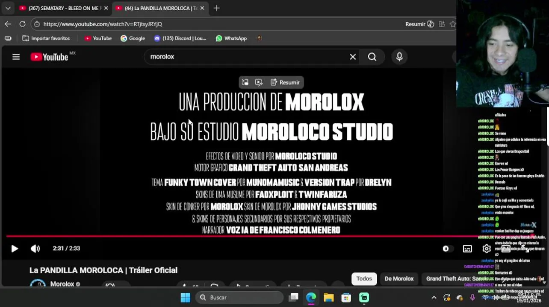
Task: Open the last small icon bookmark
Action: [259, 38]
